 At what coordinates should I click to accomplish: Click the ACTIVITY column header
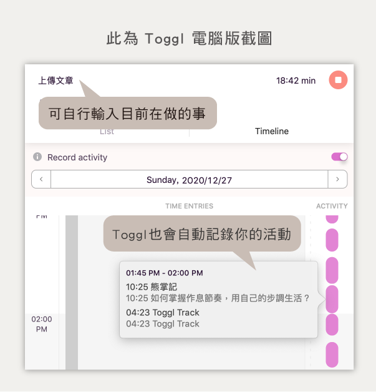coord(332,206)
